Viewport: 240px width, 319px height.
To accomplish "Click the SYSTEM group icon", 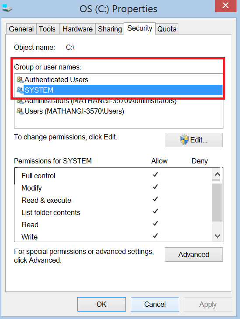I will pos(20,90).
